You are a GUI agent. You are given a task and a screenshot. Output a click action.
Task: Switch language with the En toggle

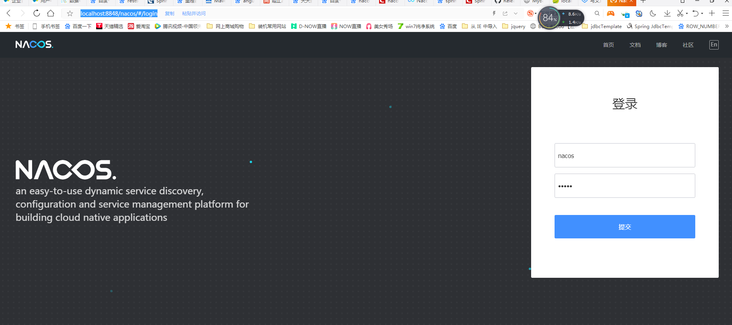pos(714,44)
